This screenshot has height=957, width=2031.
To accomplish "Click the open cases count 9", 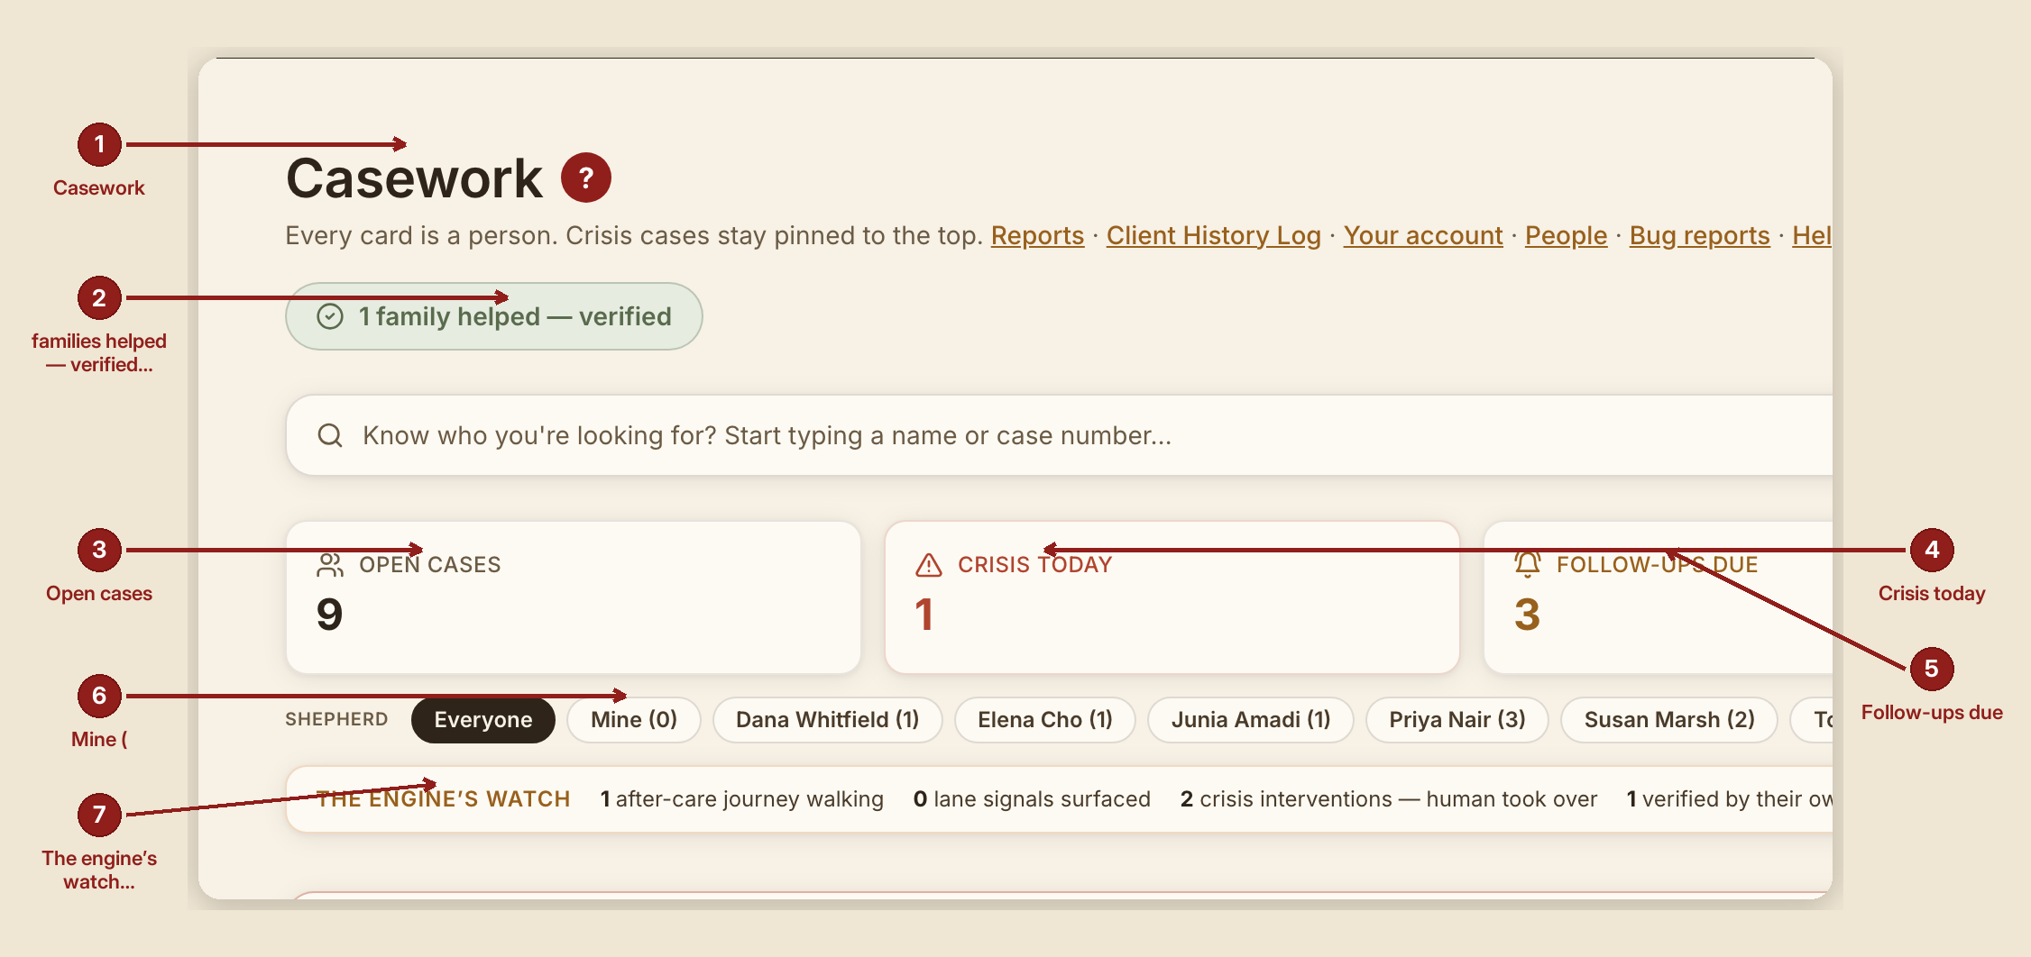I will coord(330,615).
